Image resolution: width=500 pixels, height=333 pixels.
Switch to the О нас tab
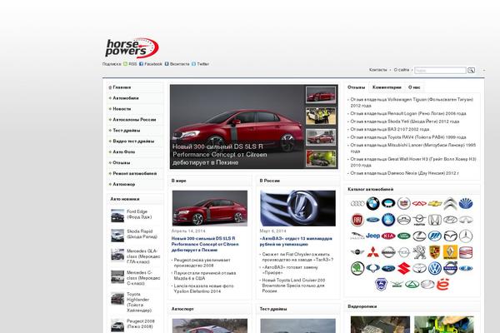[414, 87]
